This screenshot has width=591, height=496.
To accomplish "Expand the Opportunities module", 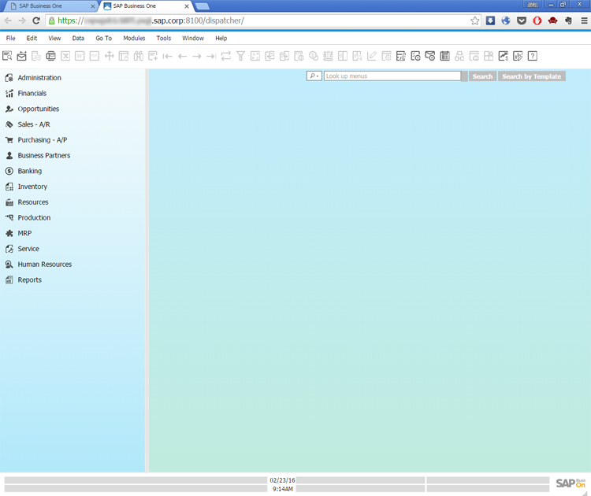I will tap(38, 109).
